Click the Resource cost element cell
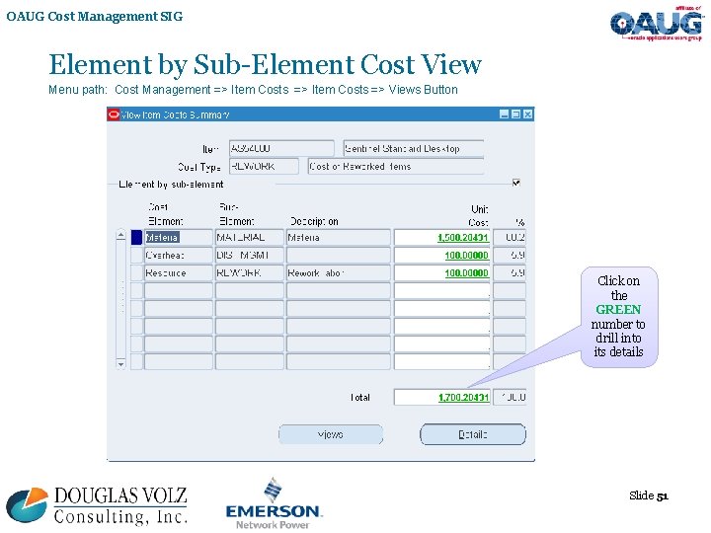Viewport: 711px width, 533px height. coord(178,272)
